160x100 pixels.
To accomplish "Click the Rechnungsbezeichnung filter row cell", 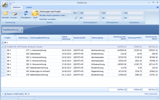I will (45, 43).
